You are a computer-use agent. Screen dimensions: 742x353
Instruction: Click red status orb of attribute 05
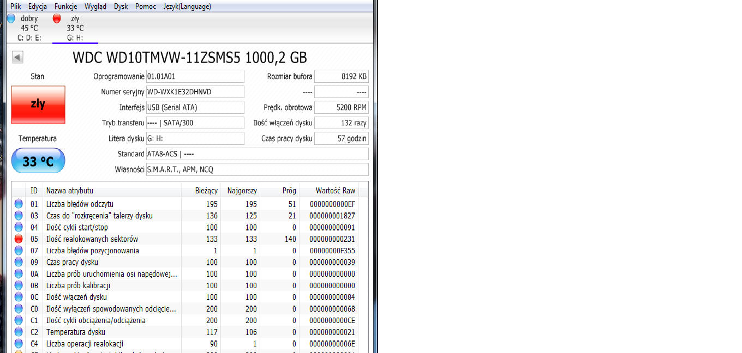(19, 239)
